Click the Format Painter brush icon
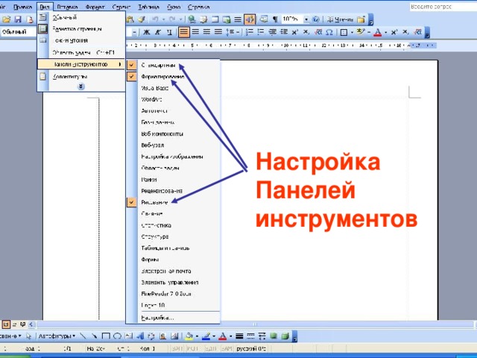Image resolution: width=477 pixels, height=358 pixels. pyautogui.click(x=142, y=19)
